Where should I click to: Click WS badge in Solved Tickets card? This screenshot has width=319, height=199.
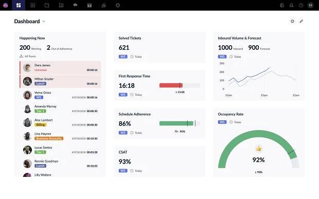tap(123, 57)
